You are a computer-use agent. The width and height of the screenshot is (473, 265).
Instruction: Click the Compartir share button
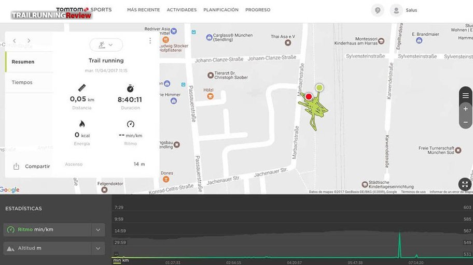31,166
